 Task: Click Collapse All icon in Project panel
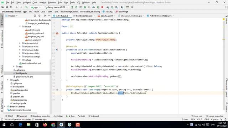click(x=39, y=16)
